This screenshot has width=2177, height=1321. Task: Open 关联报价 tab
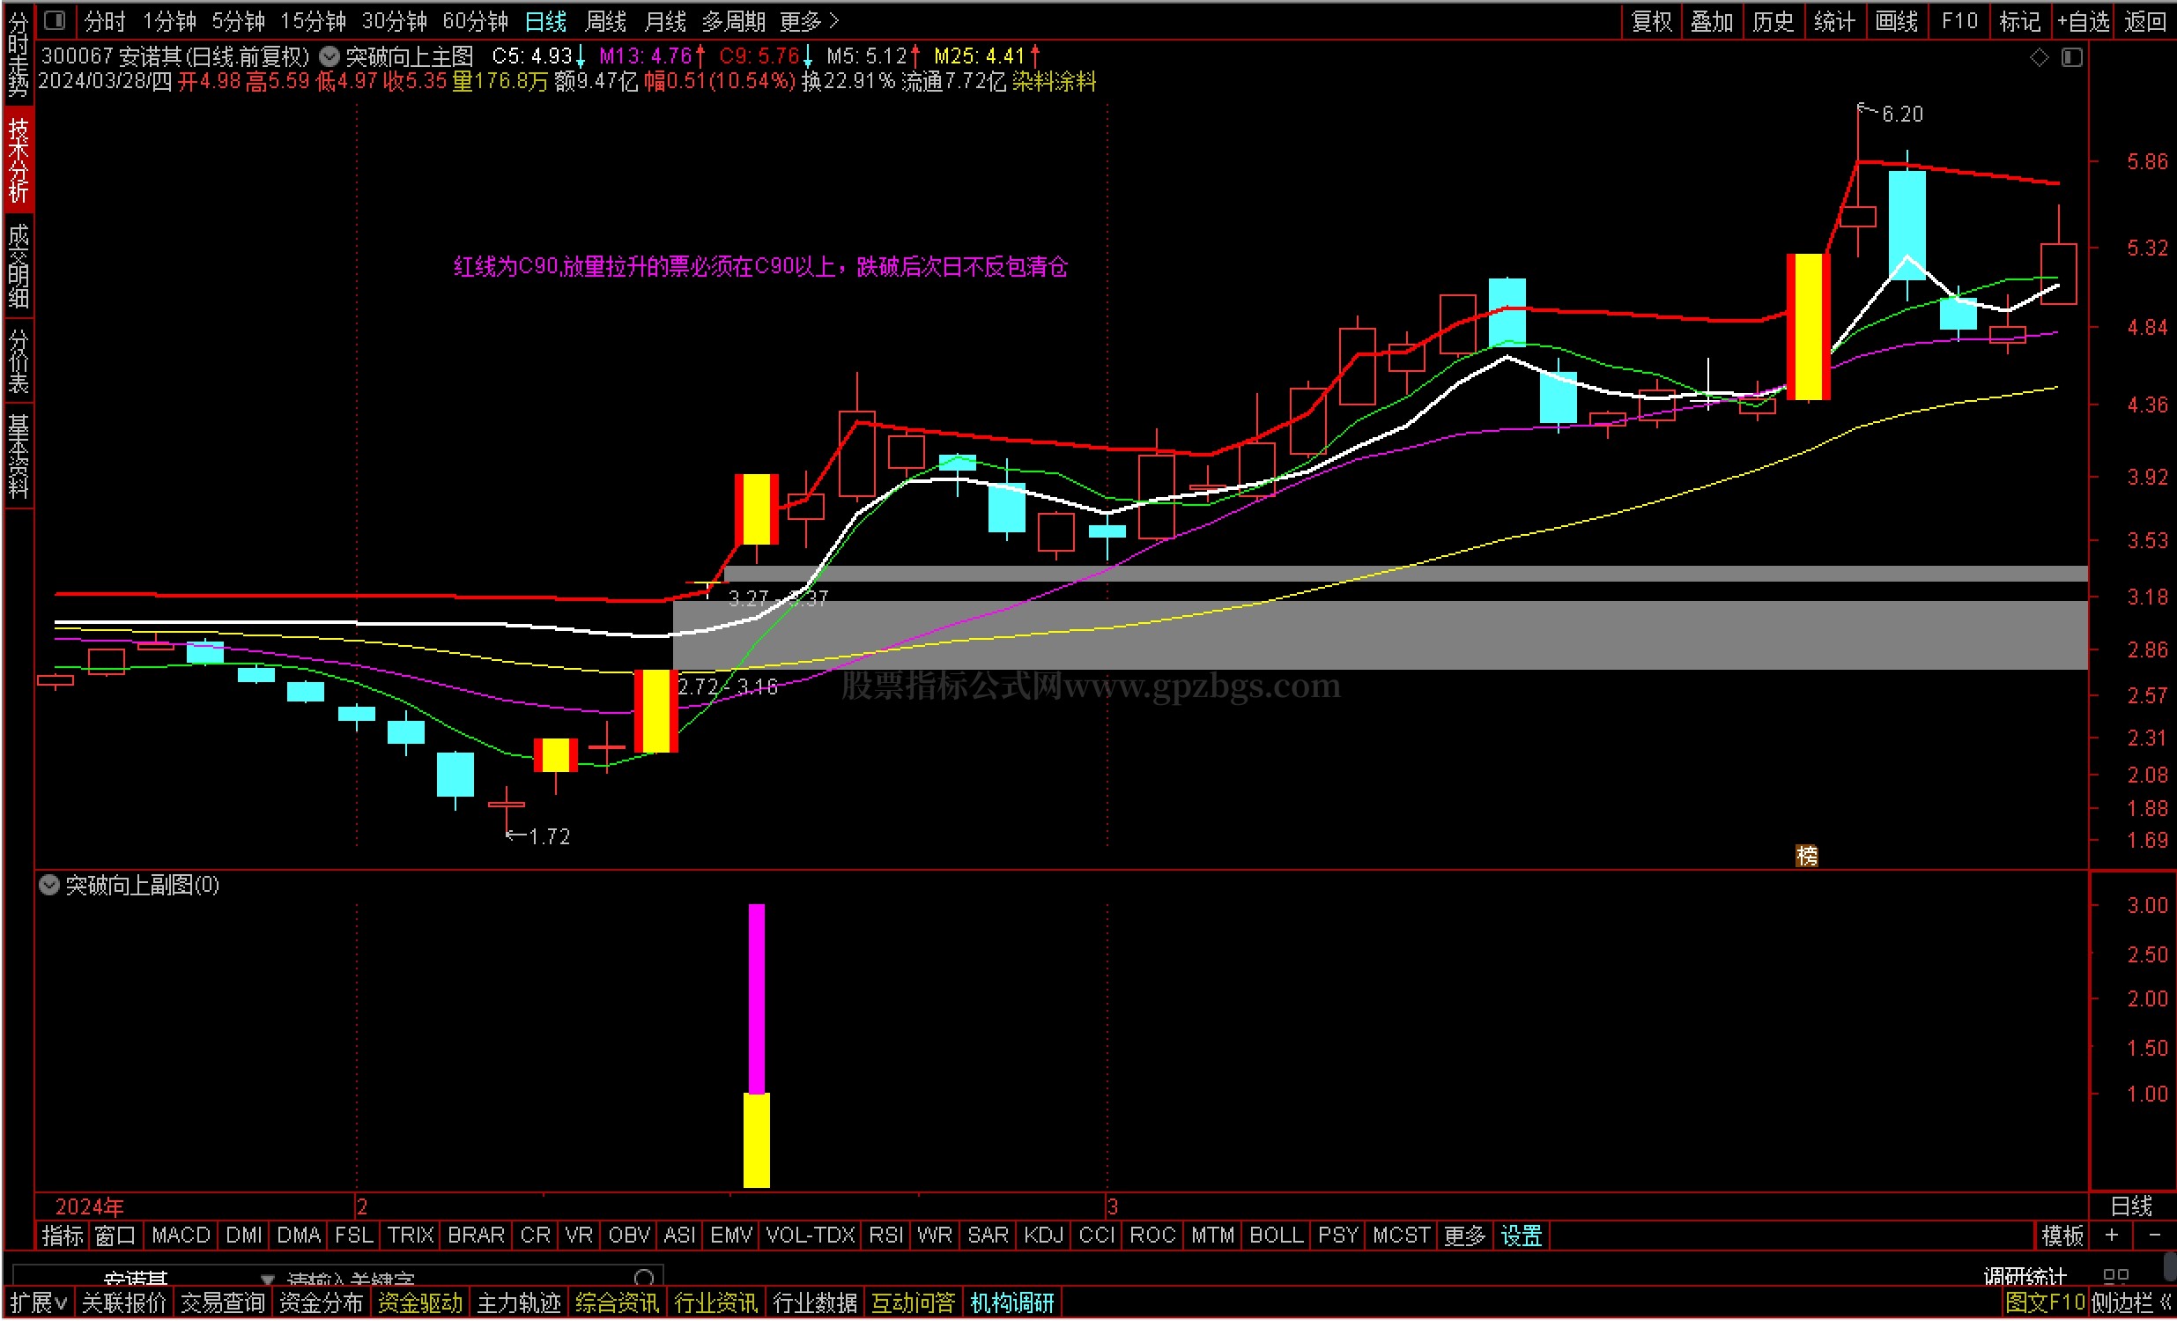[x=123, y=1302]
